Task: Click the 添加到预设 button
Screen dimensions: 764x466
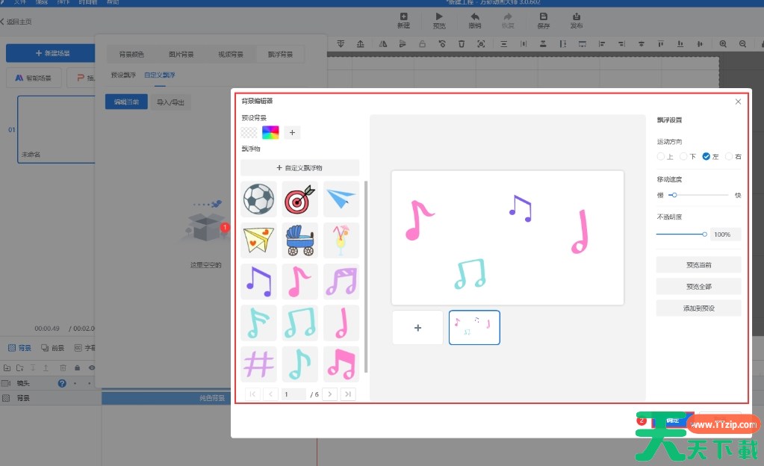Action: tap(698, 308)
